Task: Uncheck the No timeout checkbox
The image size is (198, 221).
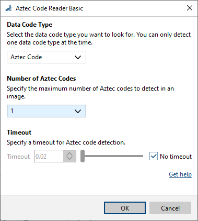Action: 154,156
